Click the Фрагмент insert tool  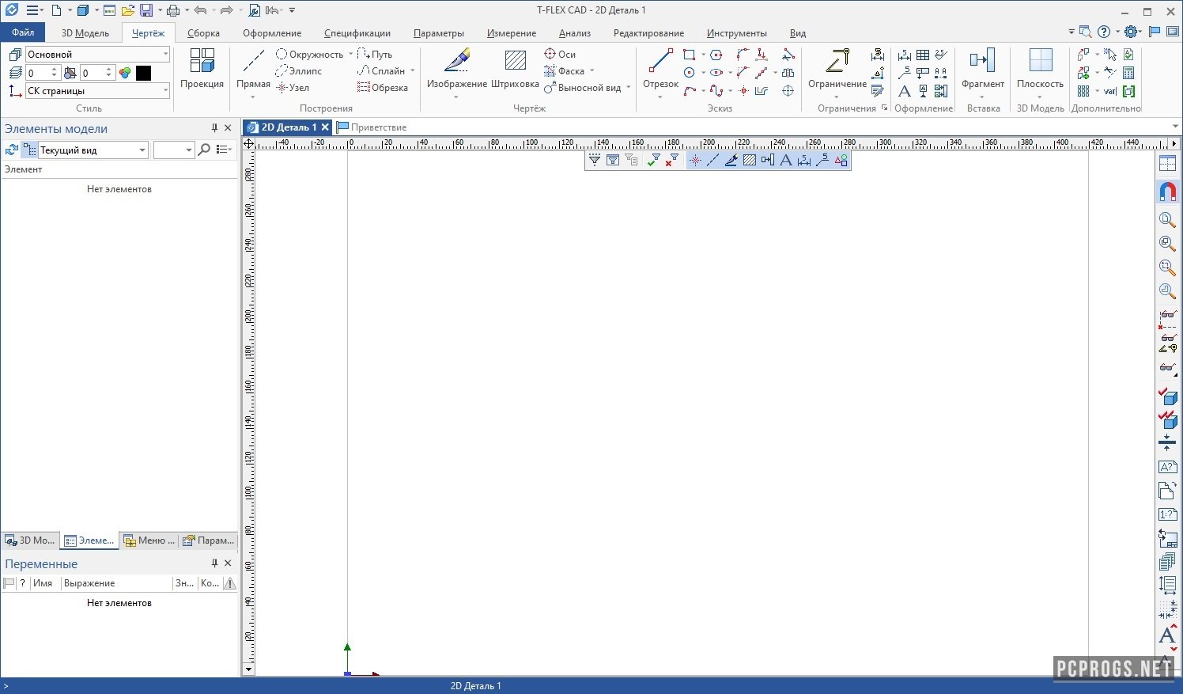click(983, 68)
